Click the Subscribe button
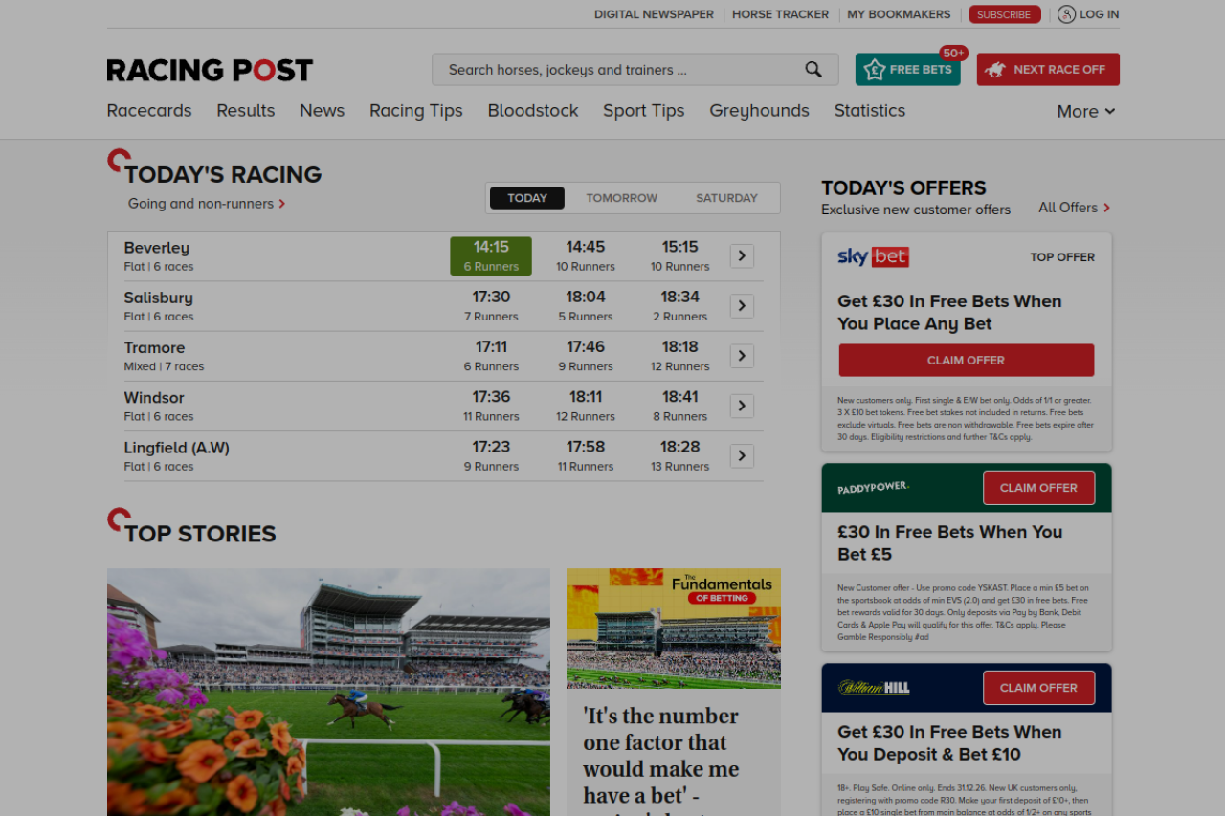Viewport: 1225px width, 816px height. pos(1005,14)
